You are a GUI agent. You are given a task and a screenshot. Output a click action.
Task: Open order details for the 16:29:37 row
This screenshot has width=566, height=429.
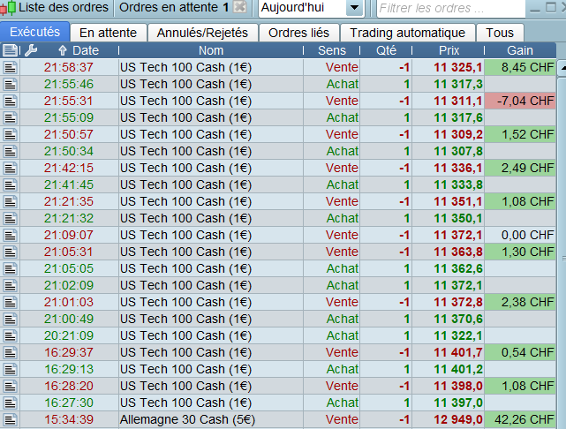[x=10, y=352]
